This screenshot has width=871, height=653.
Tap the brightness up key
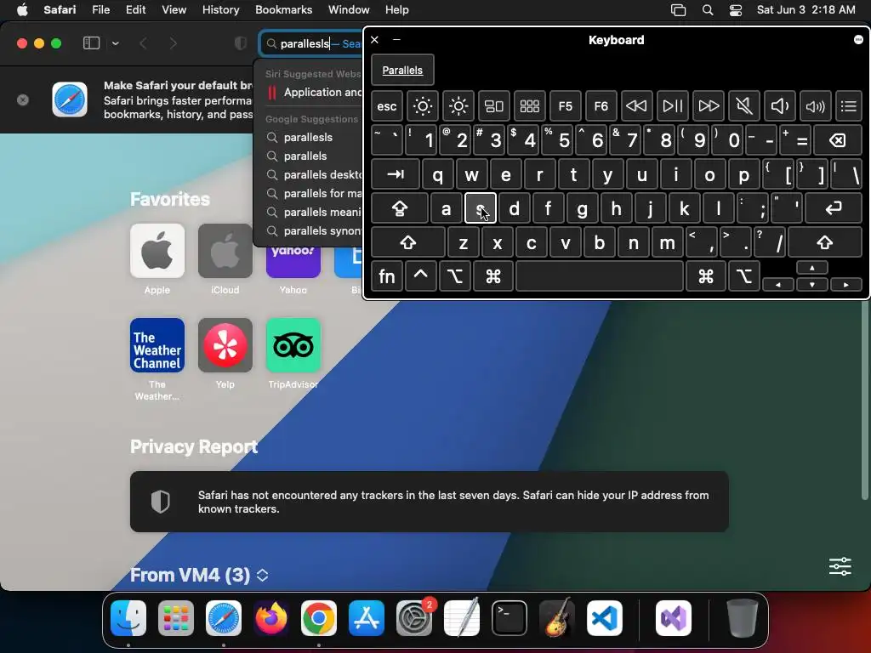point(458,106)
